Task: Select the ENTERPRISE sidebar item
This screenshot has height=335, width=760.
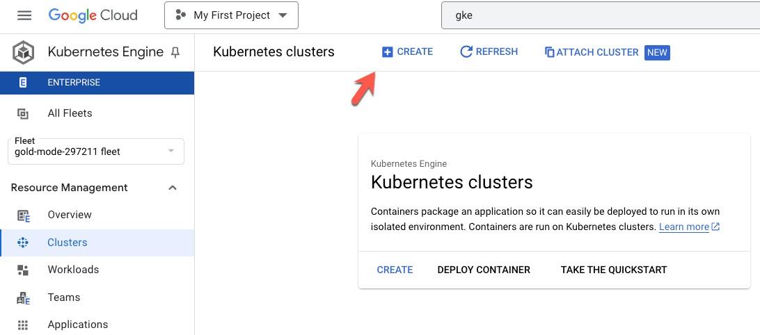Action: coord(97,82)
